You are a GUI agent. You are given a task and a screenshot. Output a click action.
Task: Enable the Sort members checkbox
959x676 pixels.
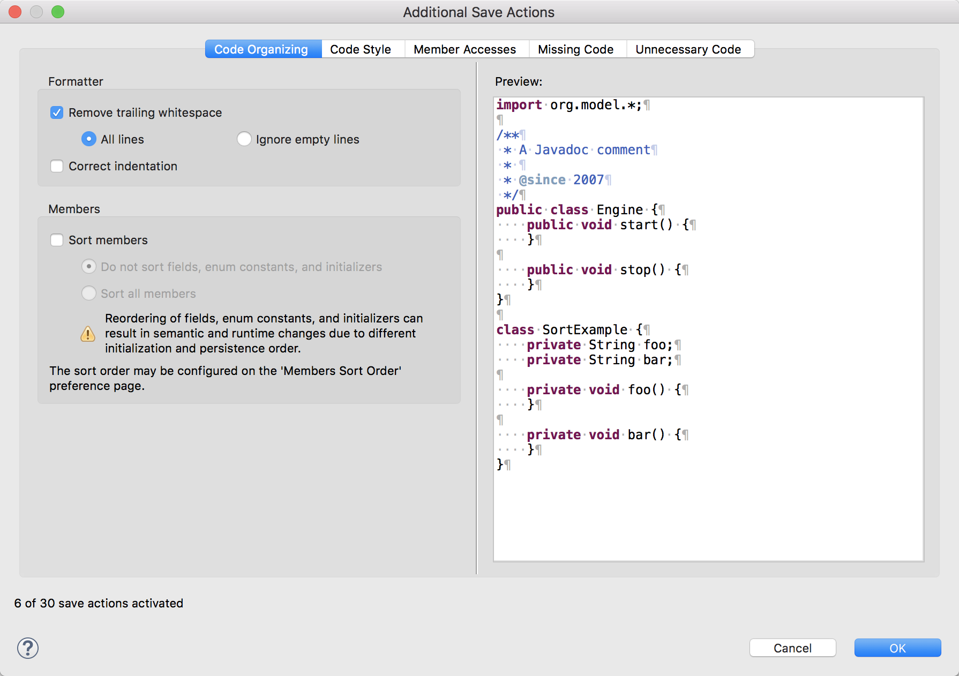tap(57, 240)
